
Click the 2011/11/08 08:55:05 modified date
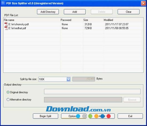(x=116, y=28)
